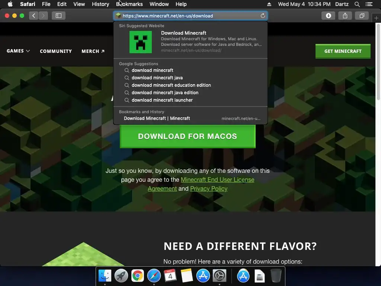Open the Safari menu
381x286 pixels.
(x=28, y=4)
